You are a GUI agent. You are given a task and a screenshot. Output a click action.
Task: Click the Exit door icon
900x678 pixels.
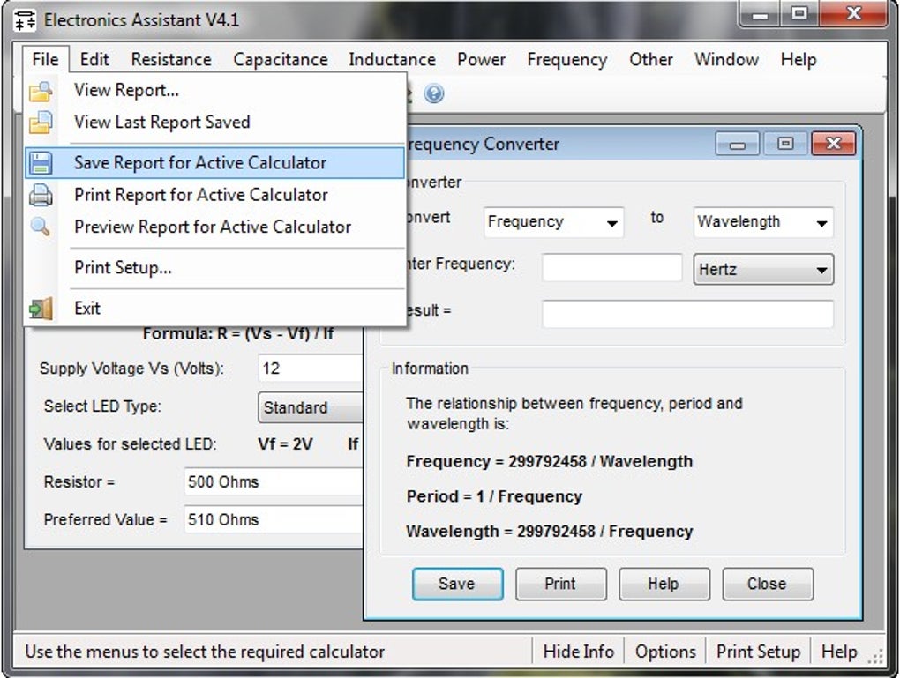point(41,309)
